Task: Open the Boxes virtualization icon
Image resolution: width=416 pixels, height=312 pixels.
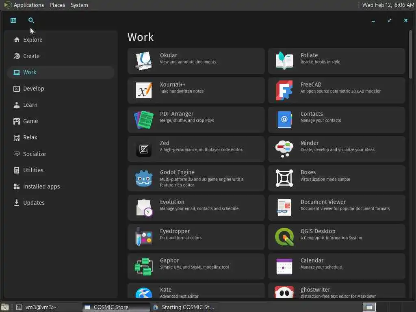Action: pyautogui.click(x=284, y=178)
